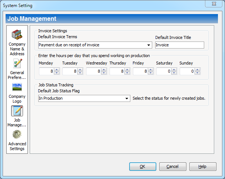
Task: Click in the Default Invoice Title field
Action: pos(179,45)
